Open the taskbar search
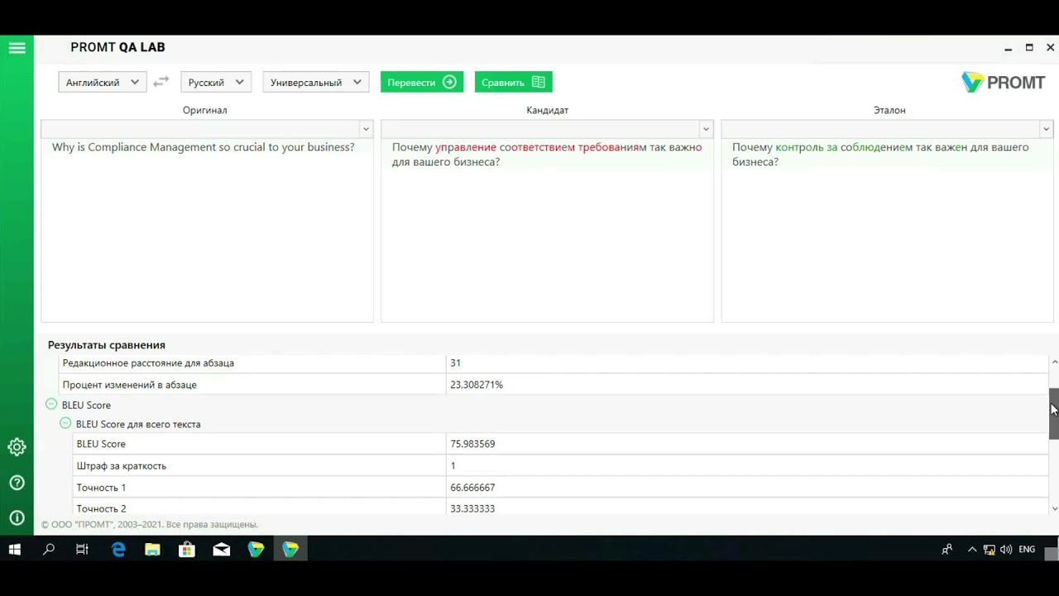1059x596 pixels. (x=49, y=549)
